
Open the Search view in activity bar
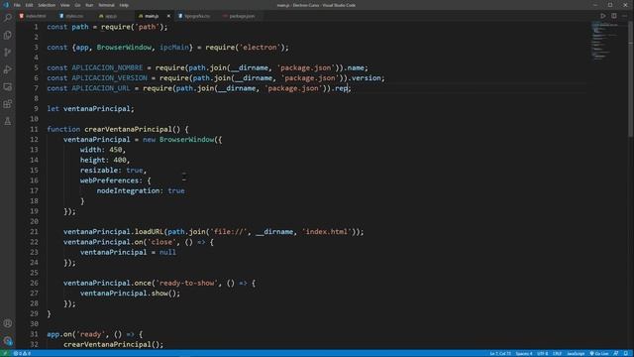coord(8,18)
